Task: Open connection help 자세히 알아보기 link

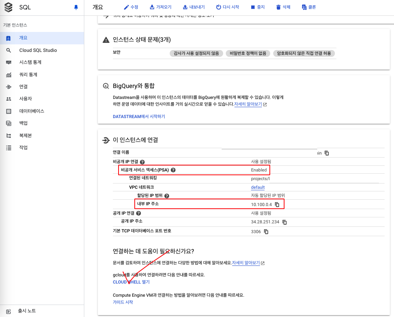Action: (x=246, y=263)
